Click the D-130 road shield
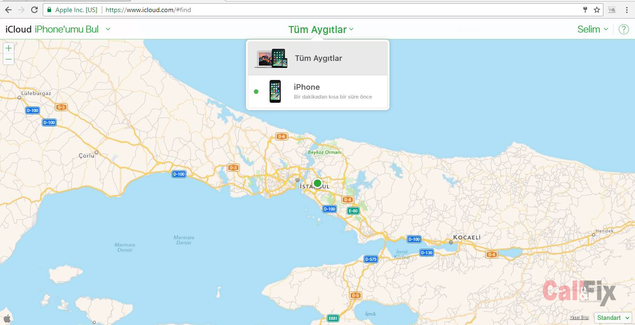This screenshot has height=325, width=635. (x=426, y=252)
